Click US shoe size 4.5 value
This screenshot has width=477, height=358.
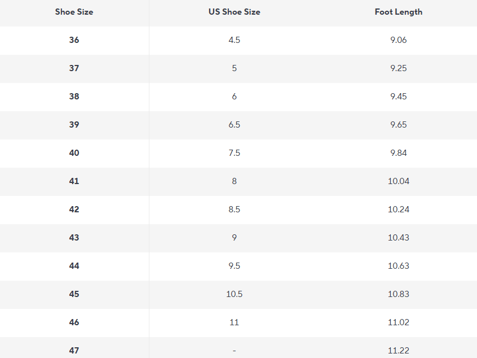pos(234,40)
